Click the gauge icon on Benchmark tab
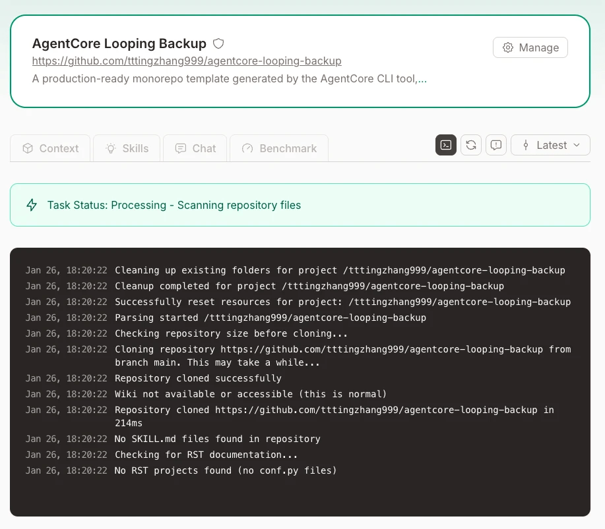The height and width of the screenshot is (529, 605). pyautogui.click(x=247, y=148)
